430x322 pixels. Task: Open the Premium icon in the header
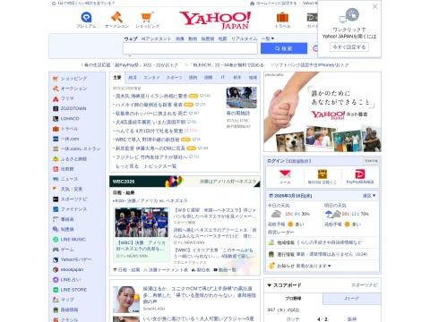(x=86, y=20)
